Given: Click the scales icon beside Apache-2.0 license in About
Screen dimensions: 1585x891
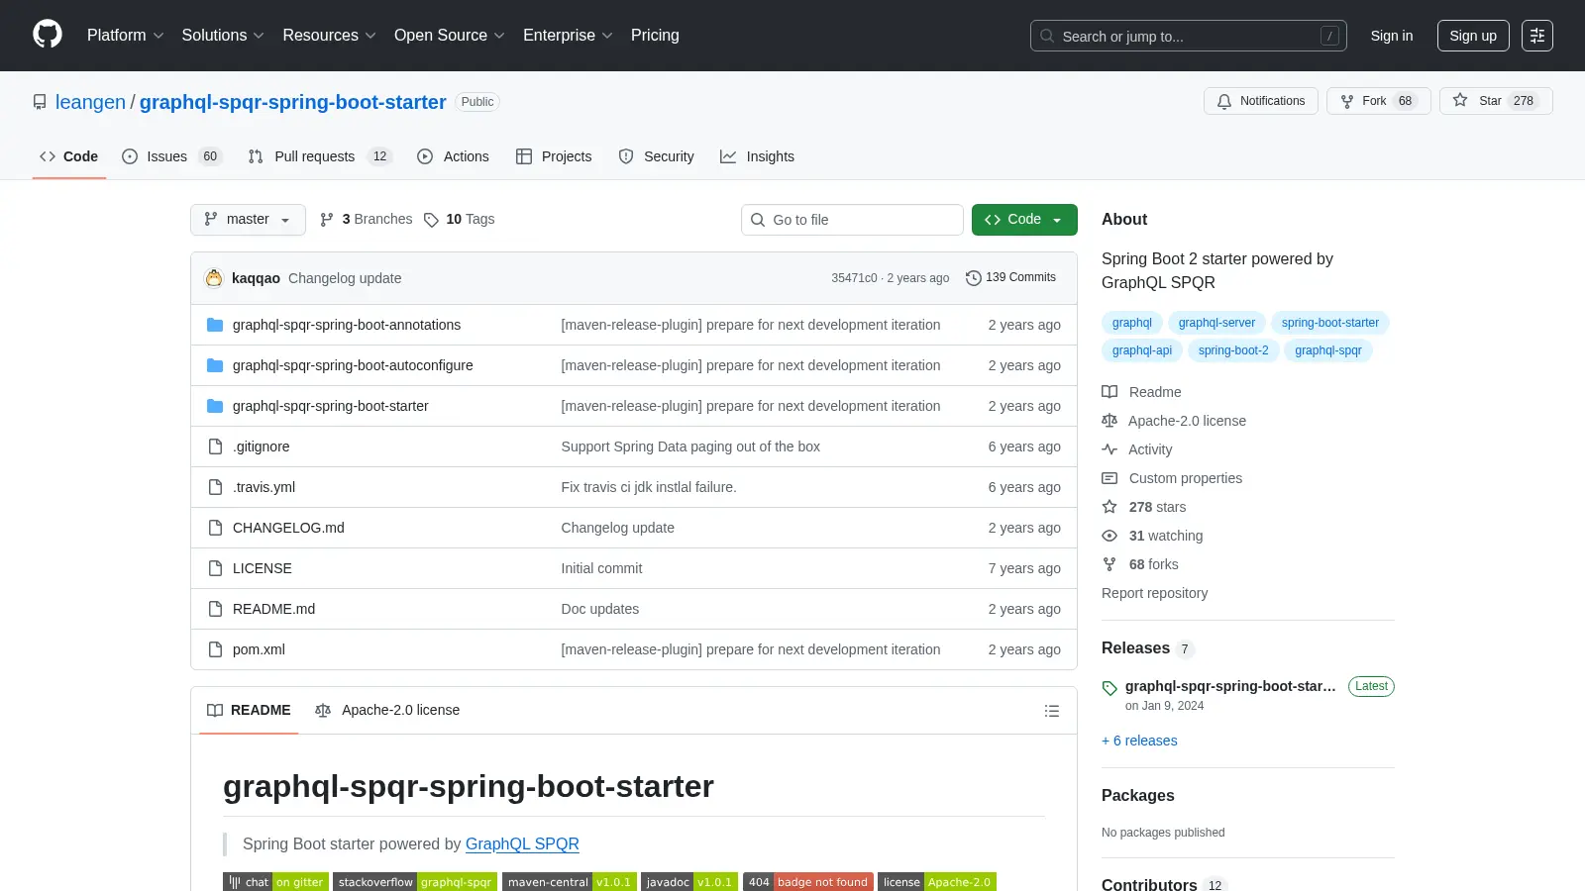Looking at the screenshot, I should pos(1109,421).
